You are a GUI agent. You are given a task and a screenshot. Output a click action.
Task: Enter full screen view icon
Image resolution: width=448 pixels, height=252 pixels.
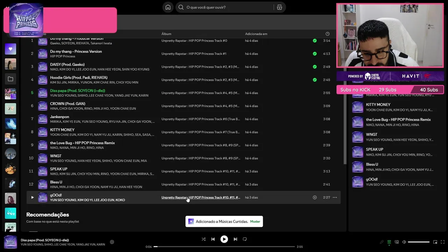pyautogui.click(x=443, y=242)
